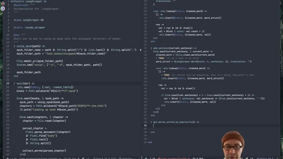This screenshot has width=283, height=159.
Task: Click 'alias LangScraper.DB' in the left pane
Action: [x=28, y=20]
